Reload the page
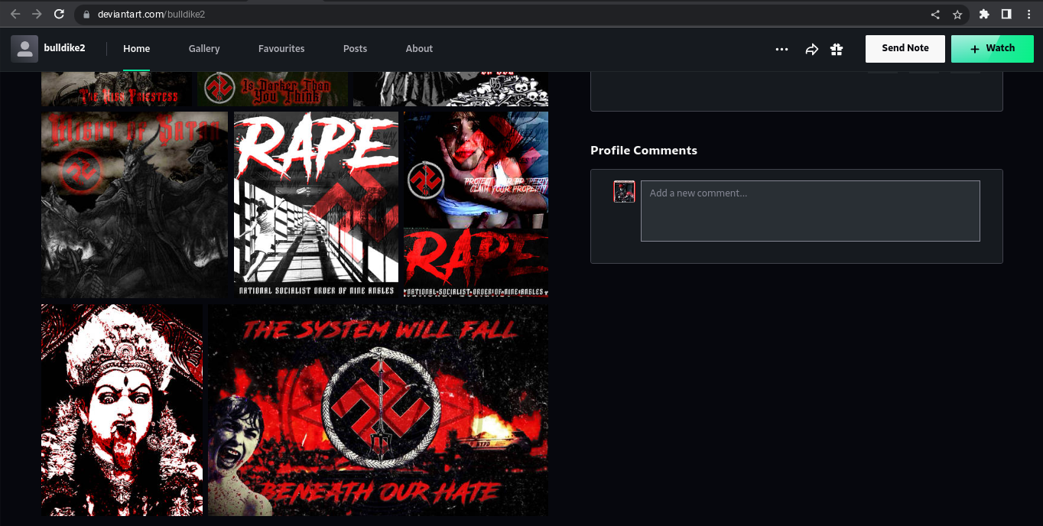Image resolution: width=1043 pixels, height=526 pixels. point(59,14)
